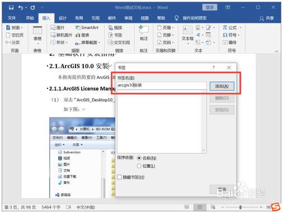Click the 添加(A) button in bookmark dialog
The image size is (283, 213).
(x=222, y=86)
